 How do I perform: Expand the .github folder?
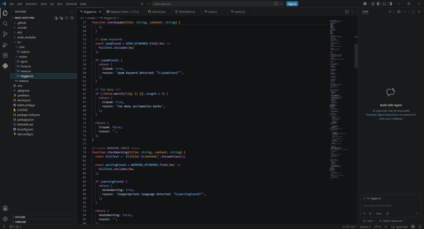pyautogui.click(x=44, y=23)
